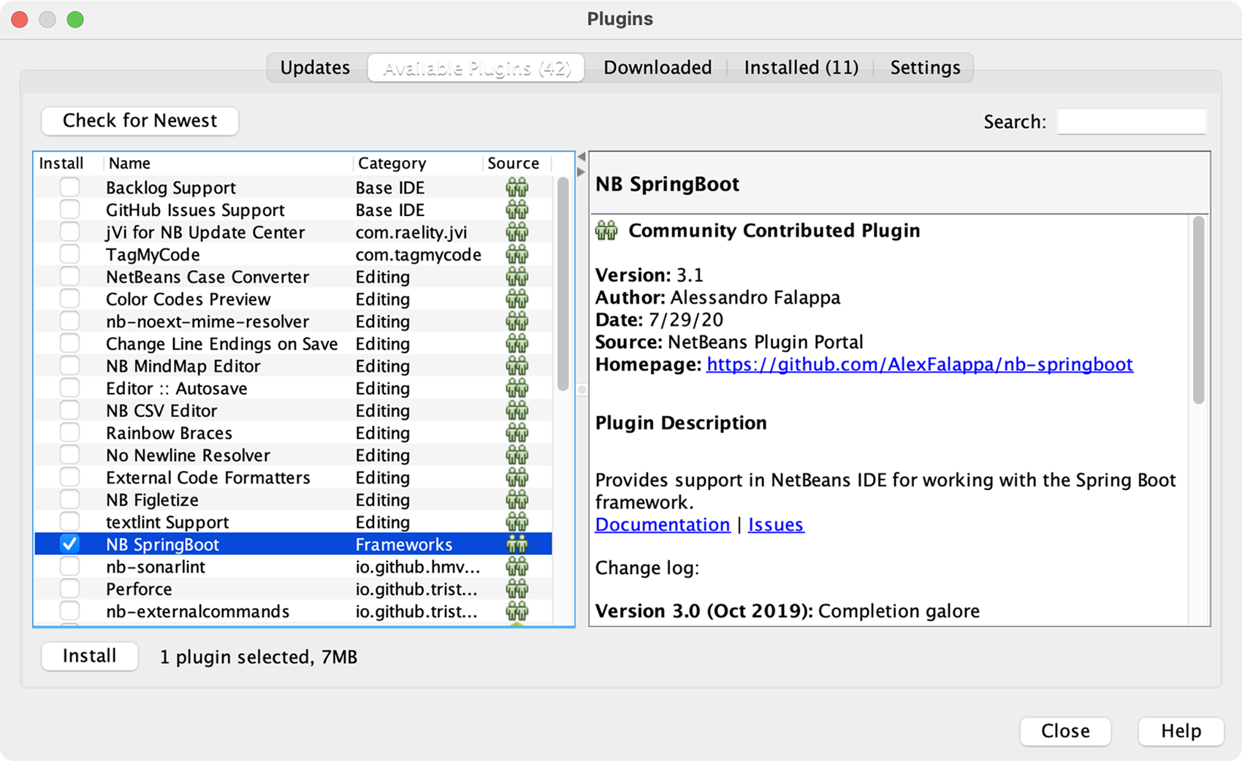Viewport: 1242px width, 761px height.
Task: Focus the Search input field
Action: click(x=1131, y=121)
